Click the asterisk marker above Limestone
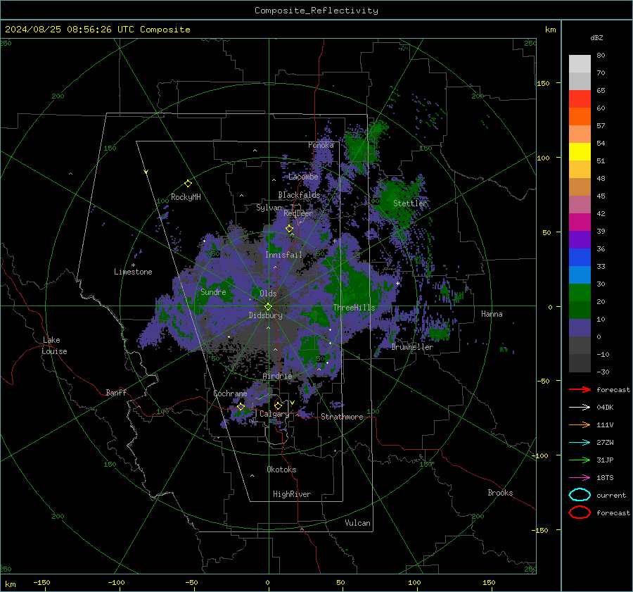The width and height of the screenshot is (633, 592). tap(133, 265)
